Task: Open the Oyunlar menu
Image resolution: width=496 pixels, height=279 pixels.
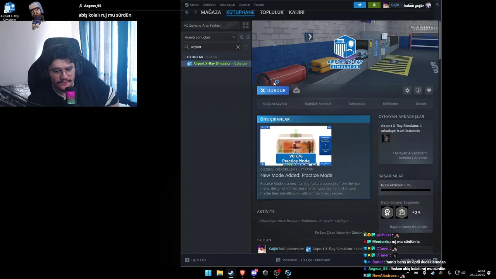Action: click(245, 5)
